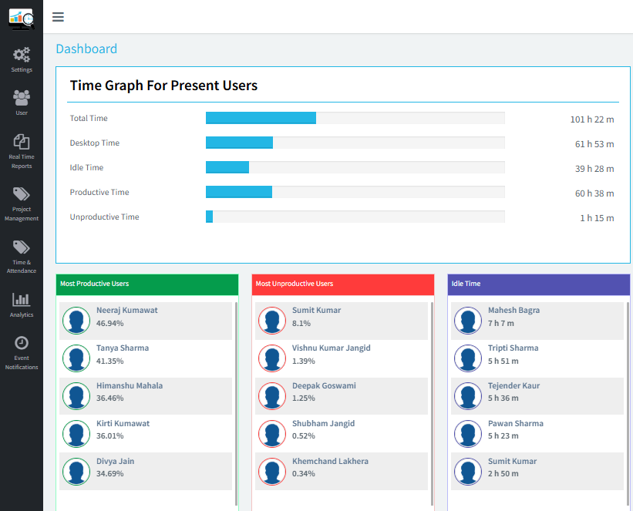Click the Productive Time progress bar
This screenshot has width=633, height=511.
(x=355, y=192)
